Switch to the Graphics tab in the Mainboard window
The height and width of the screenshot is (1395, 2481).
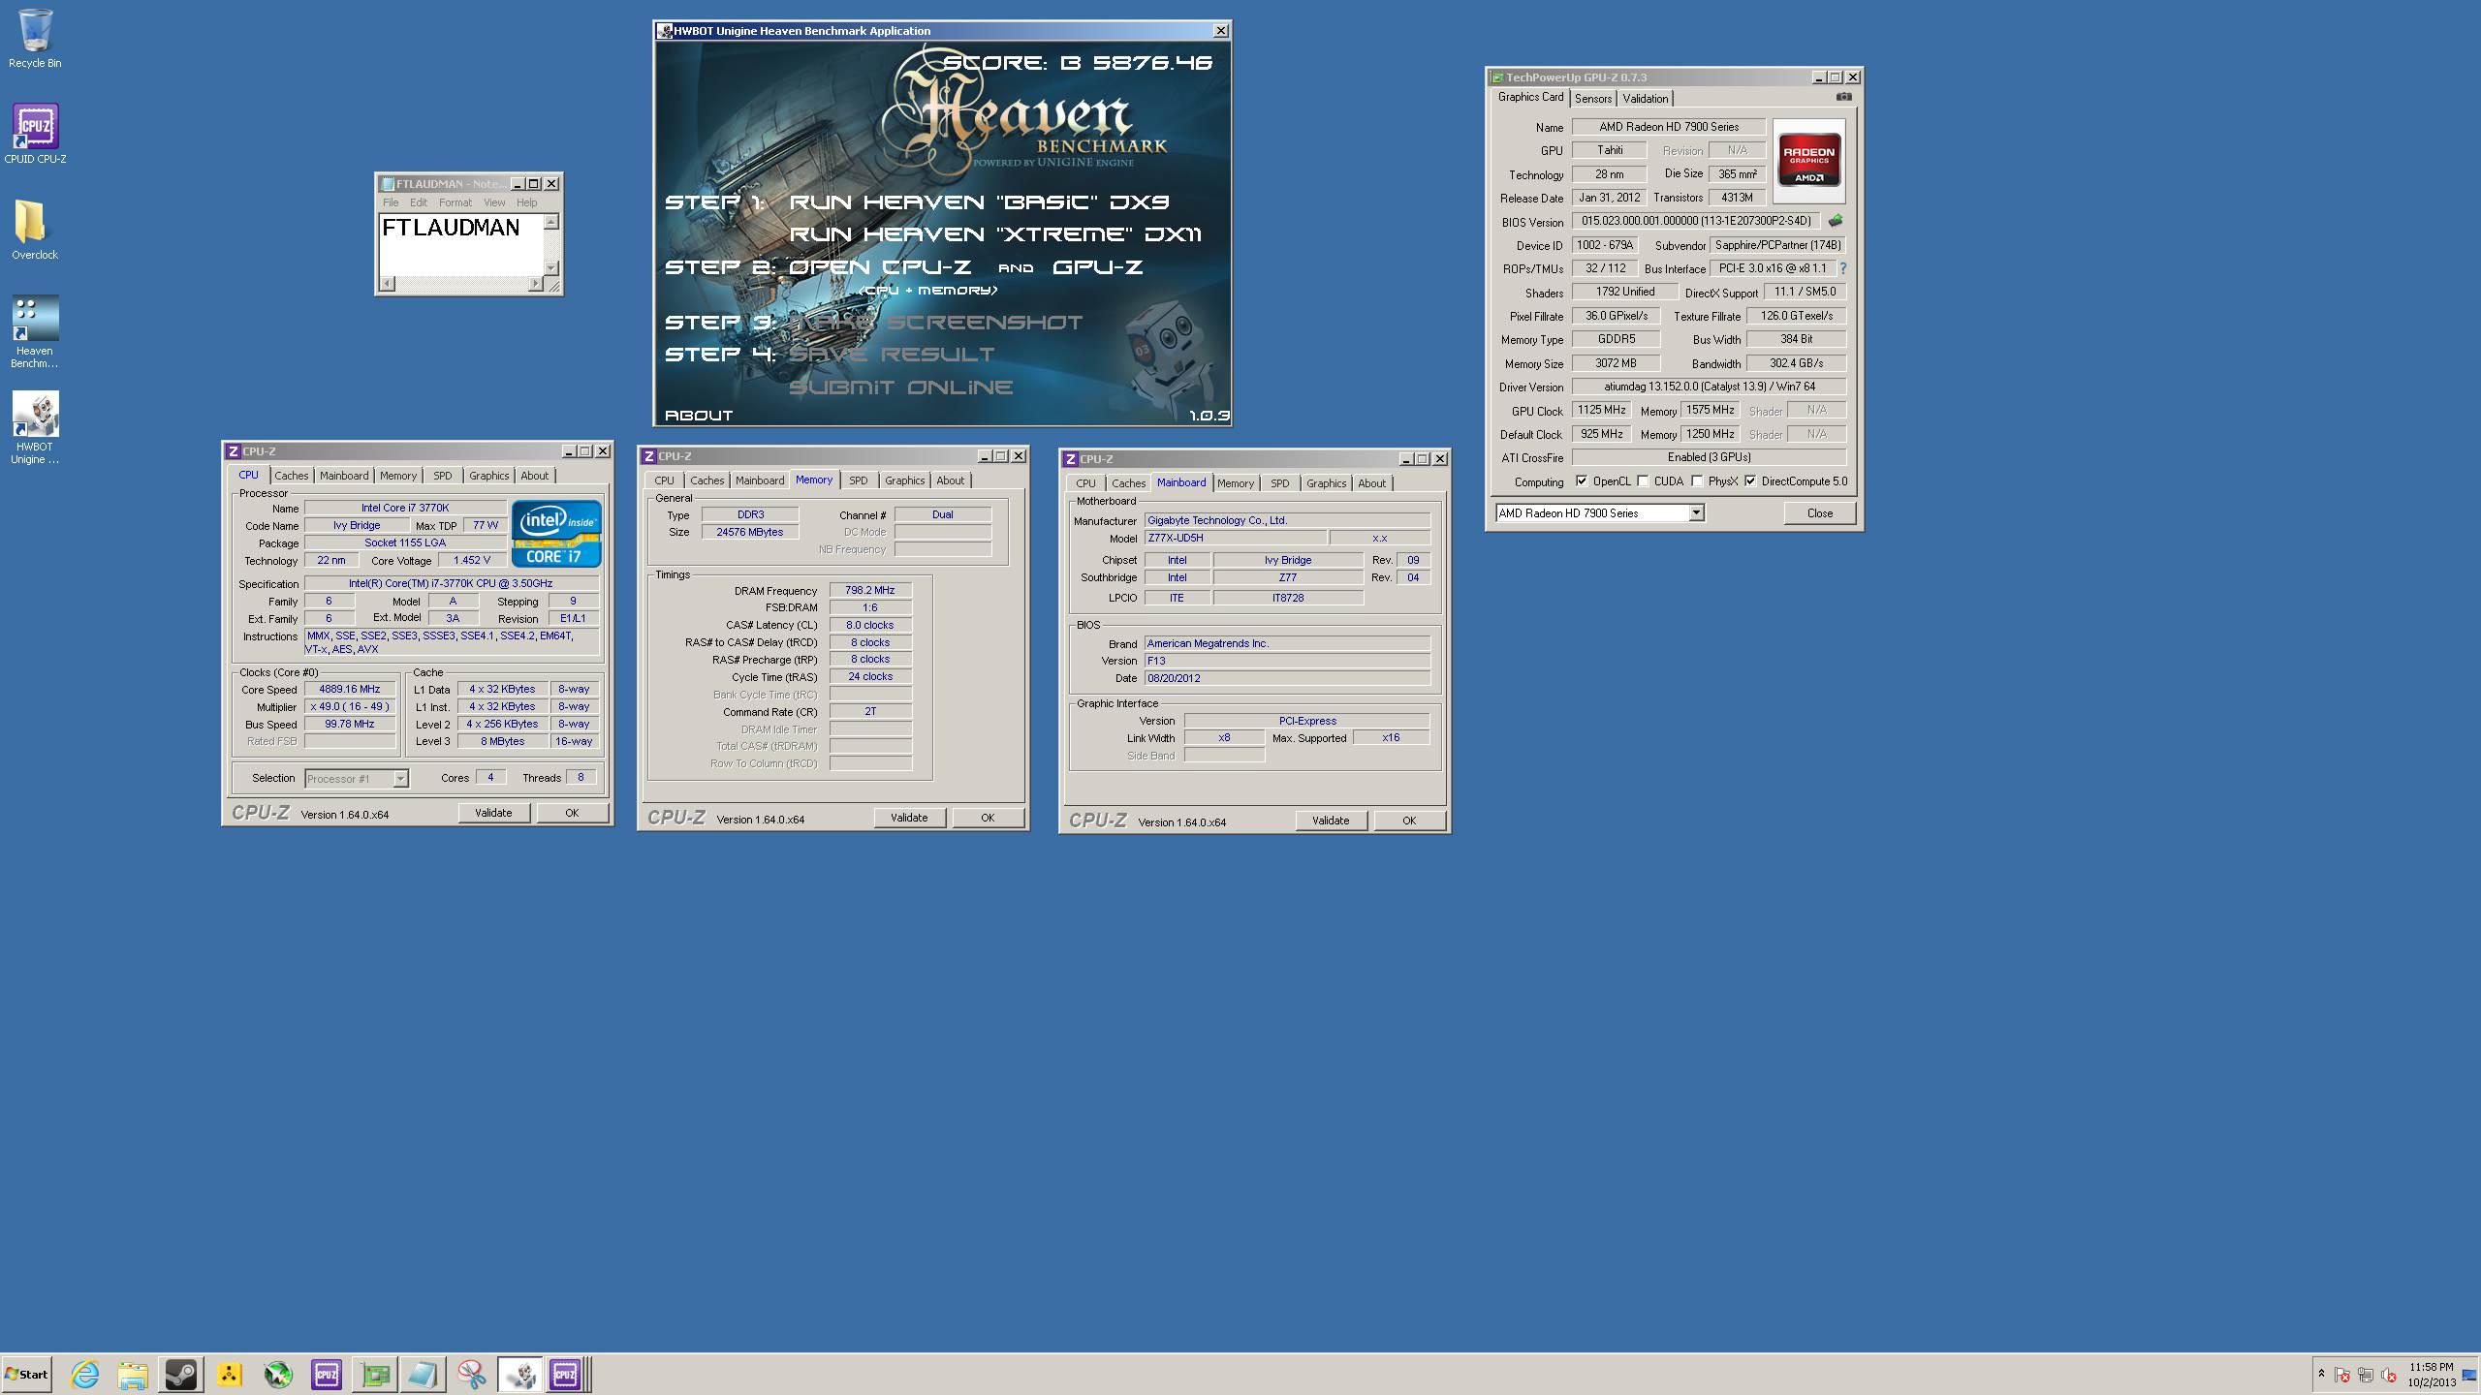tap(1326, 483)
